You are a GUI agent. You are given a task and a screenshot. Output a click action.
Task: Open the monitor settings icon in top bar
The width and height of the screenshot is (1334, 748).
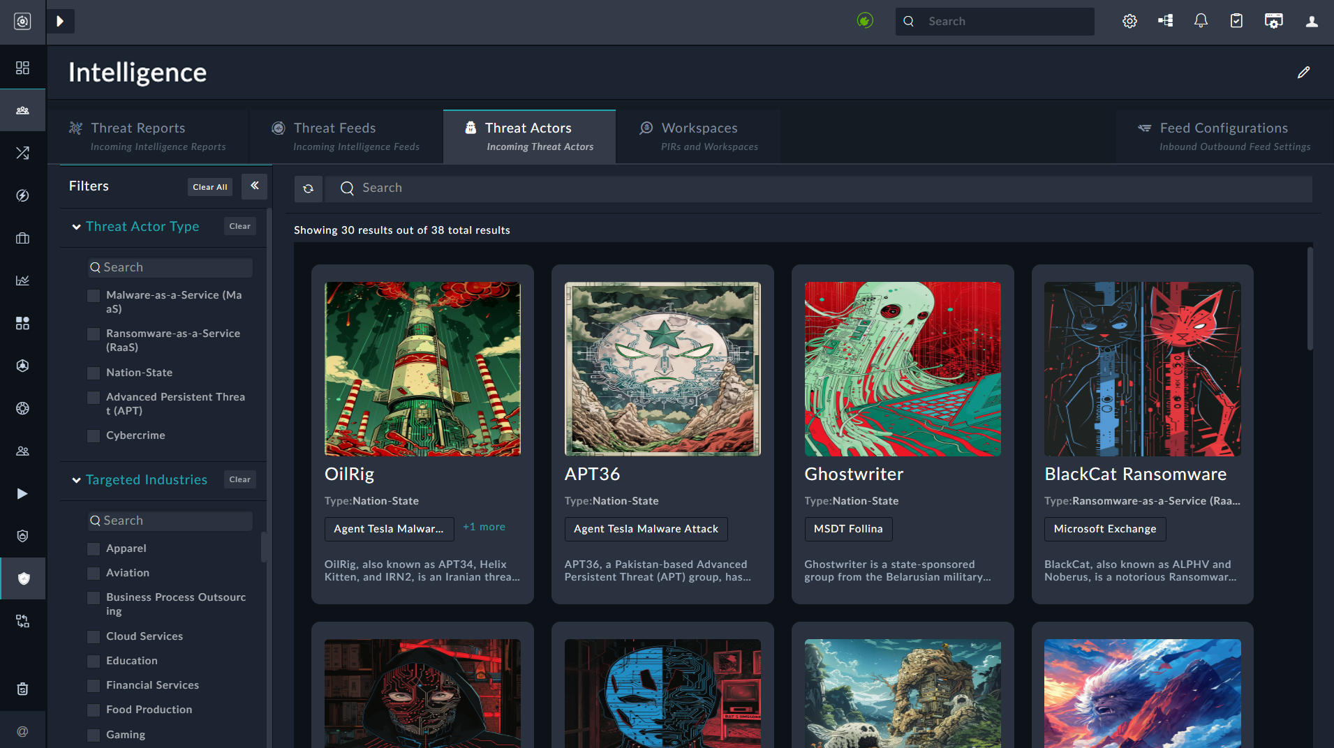click(1273, 21)
